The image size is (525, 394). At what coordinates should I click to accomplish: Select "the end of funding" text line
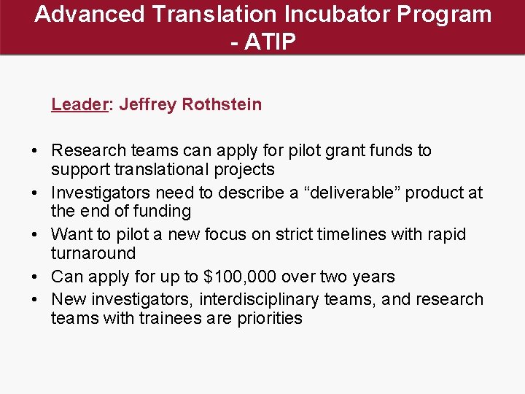pos(121,211)
